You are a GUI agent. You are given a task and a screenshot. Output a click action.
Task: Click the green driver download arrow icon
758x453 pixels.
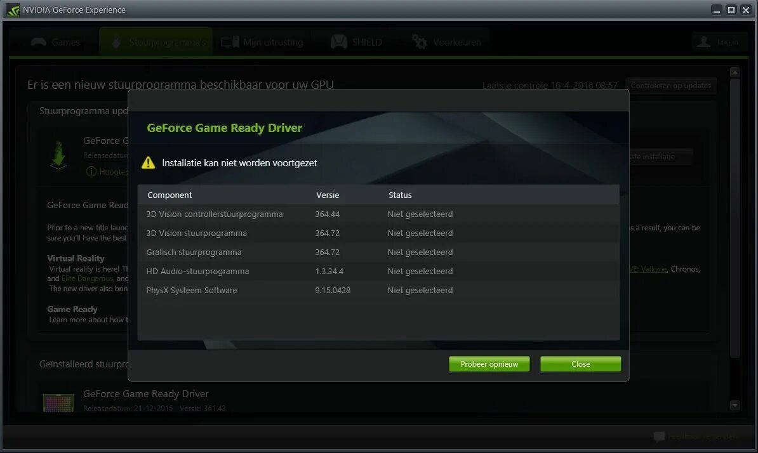tap(58, 155)
